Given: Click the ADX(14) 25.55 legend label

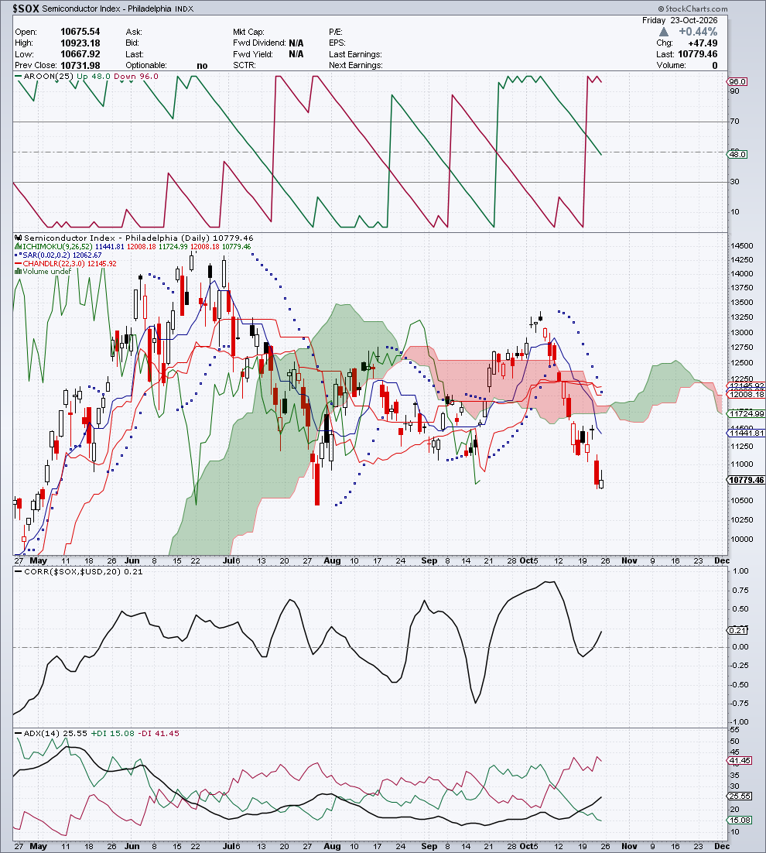Looking at the screenshot, I should pyautogui.click(x=56, y=733).
